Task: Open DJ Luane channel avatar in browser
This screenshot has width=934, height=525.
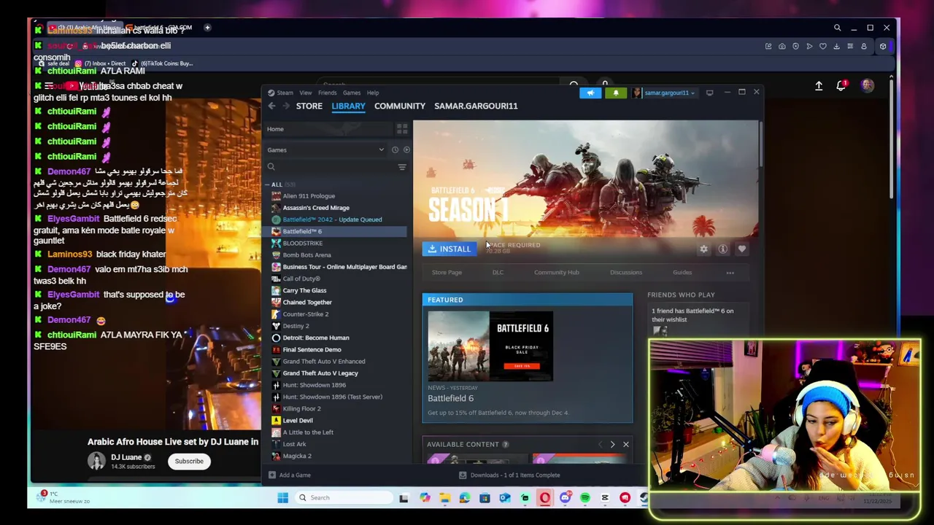Action: 96,461
